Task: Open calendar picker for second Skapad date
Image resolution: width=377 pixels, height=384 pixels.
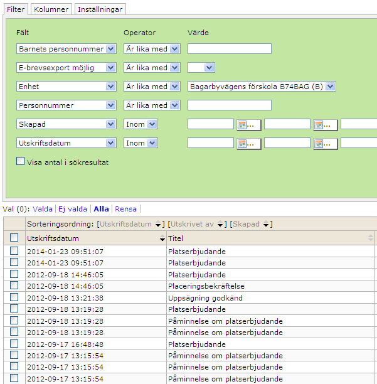Action: [326, 125]
